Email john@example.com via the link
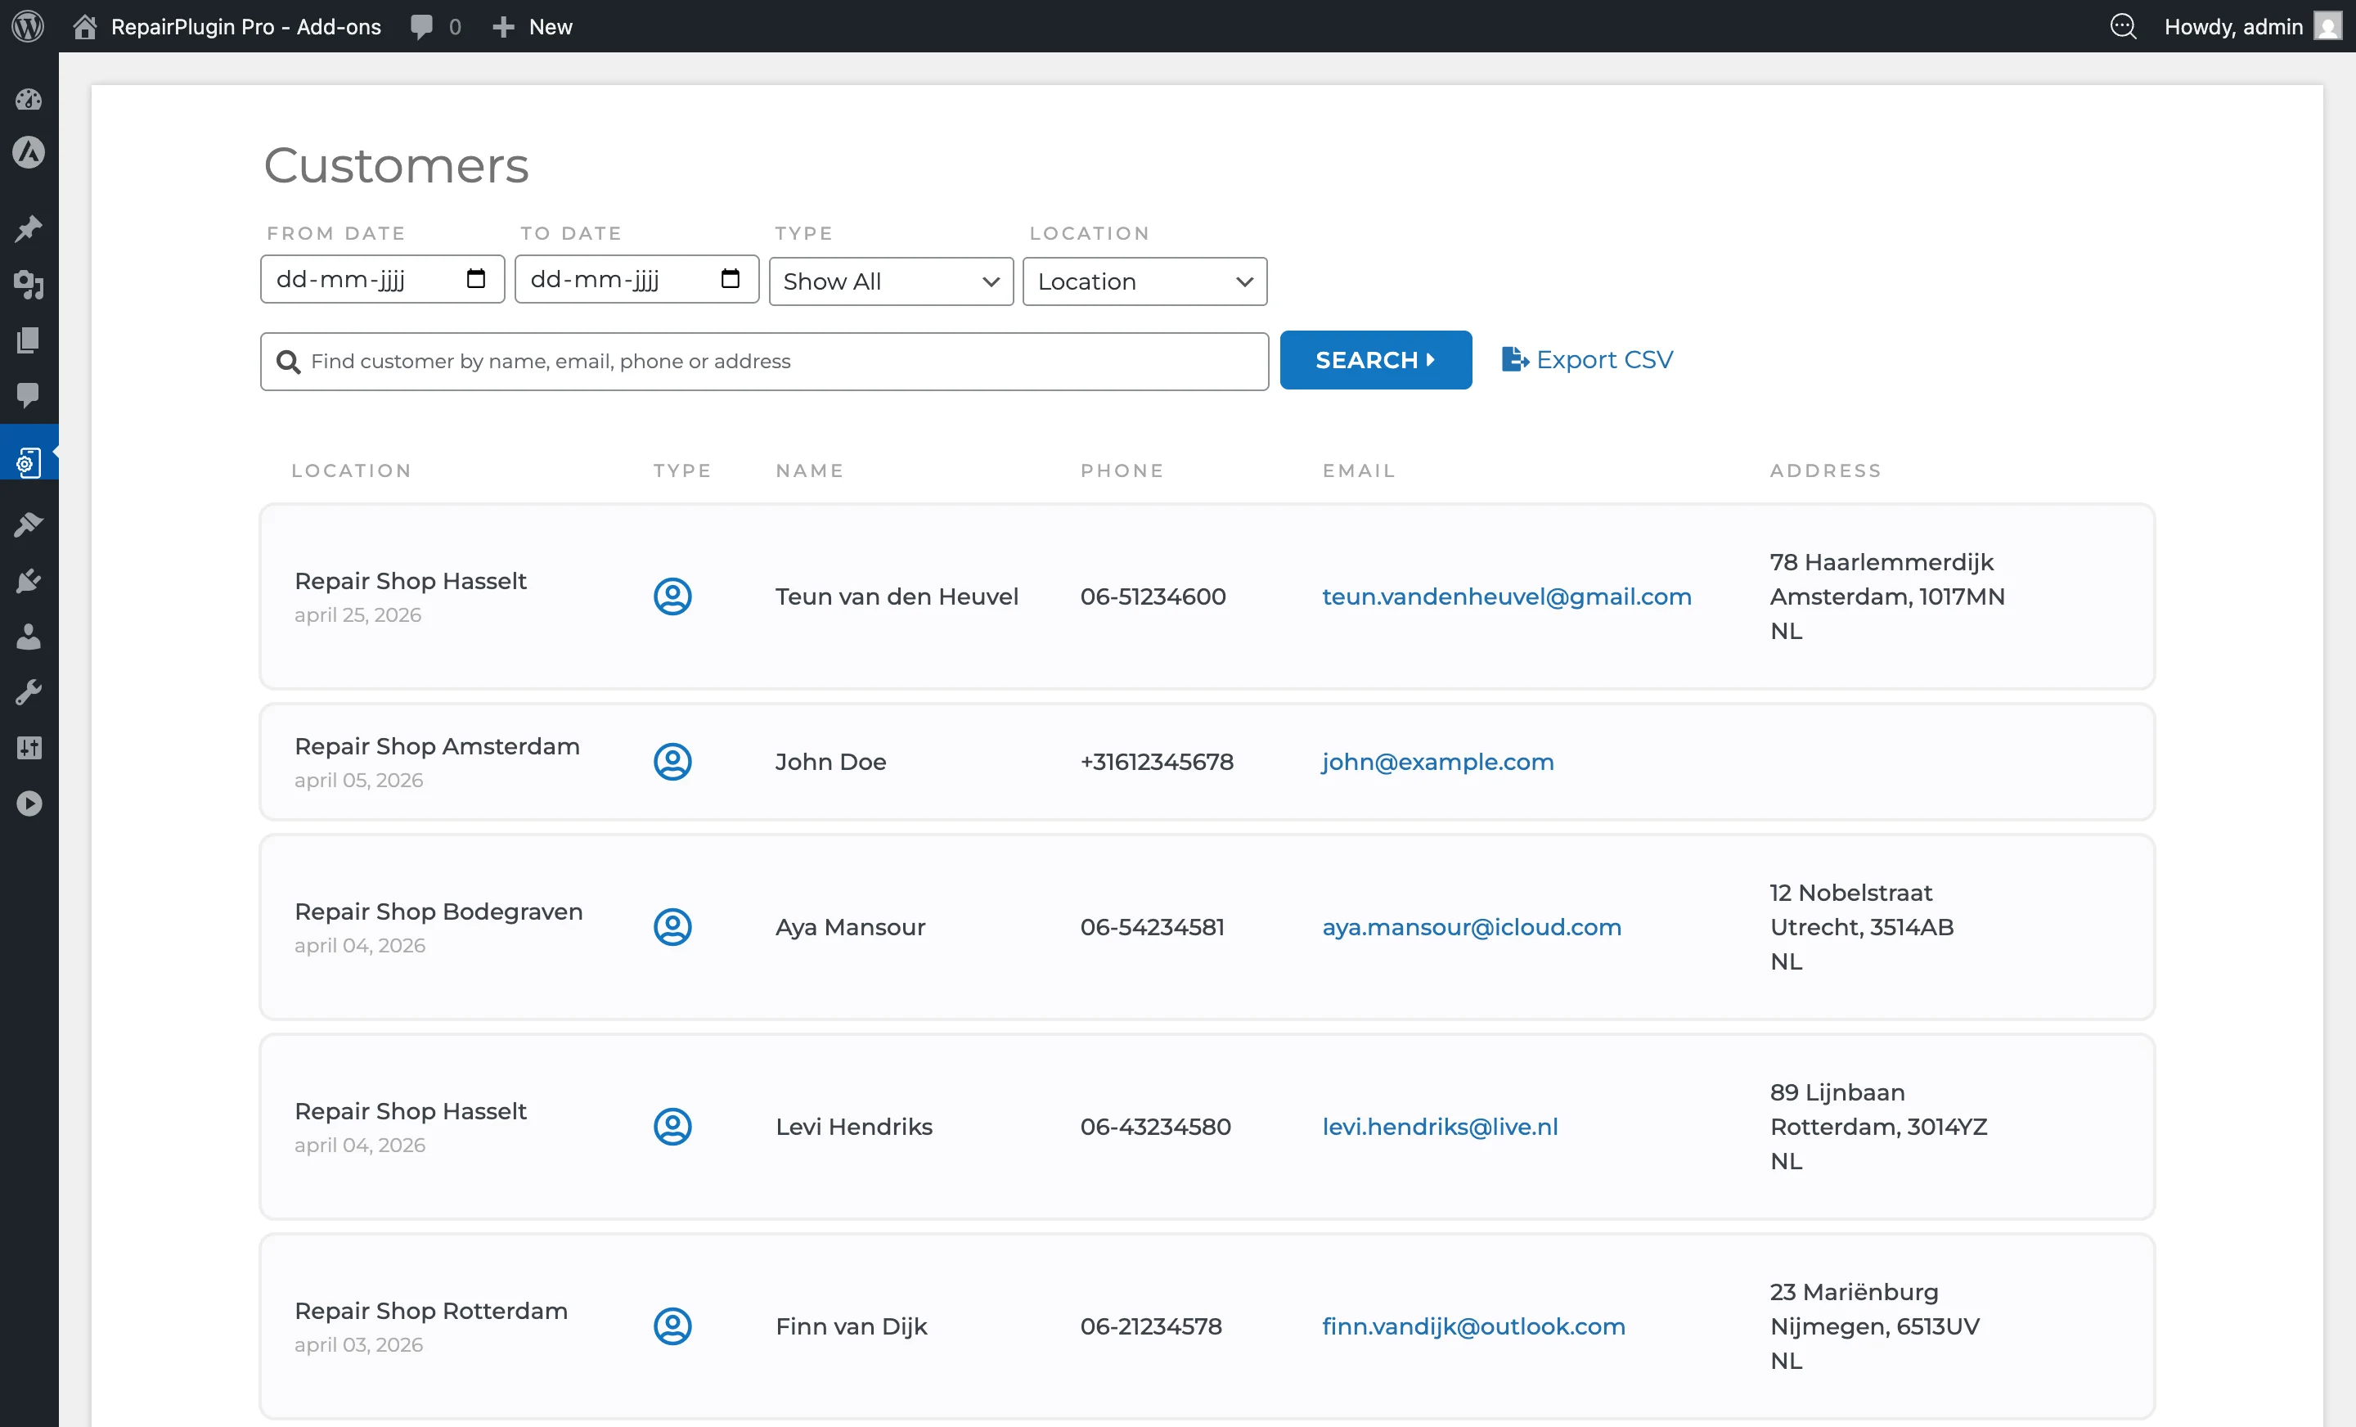The height and width of the screenshot is (1427, 2356). point(1437,763)
